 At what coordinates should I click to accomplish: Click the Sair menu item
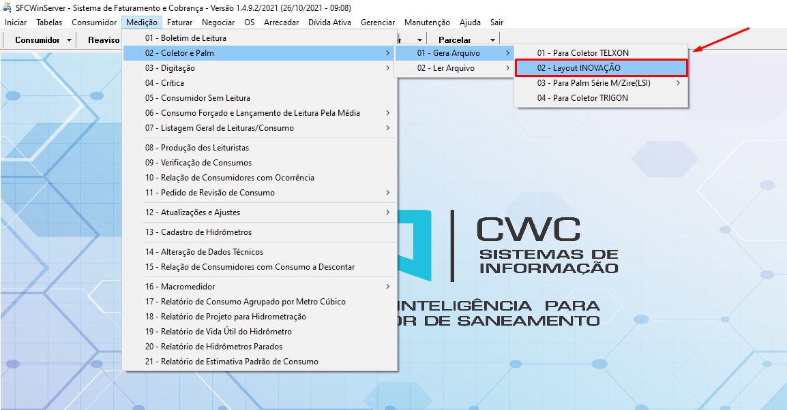tap(496, 22)
